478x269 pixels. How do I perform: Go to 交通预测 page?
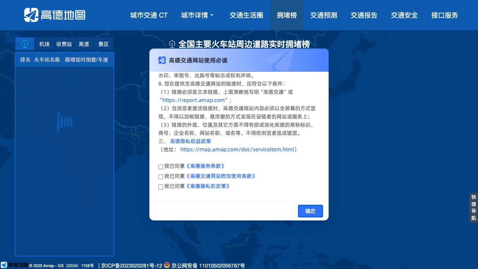click(323, 15)
